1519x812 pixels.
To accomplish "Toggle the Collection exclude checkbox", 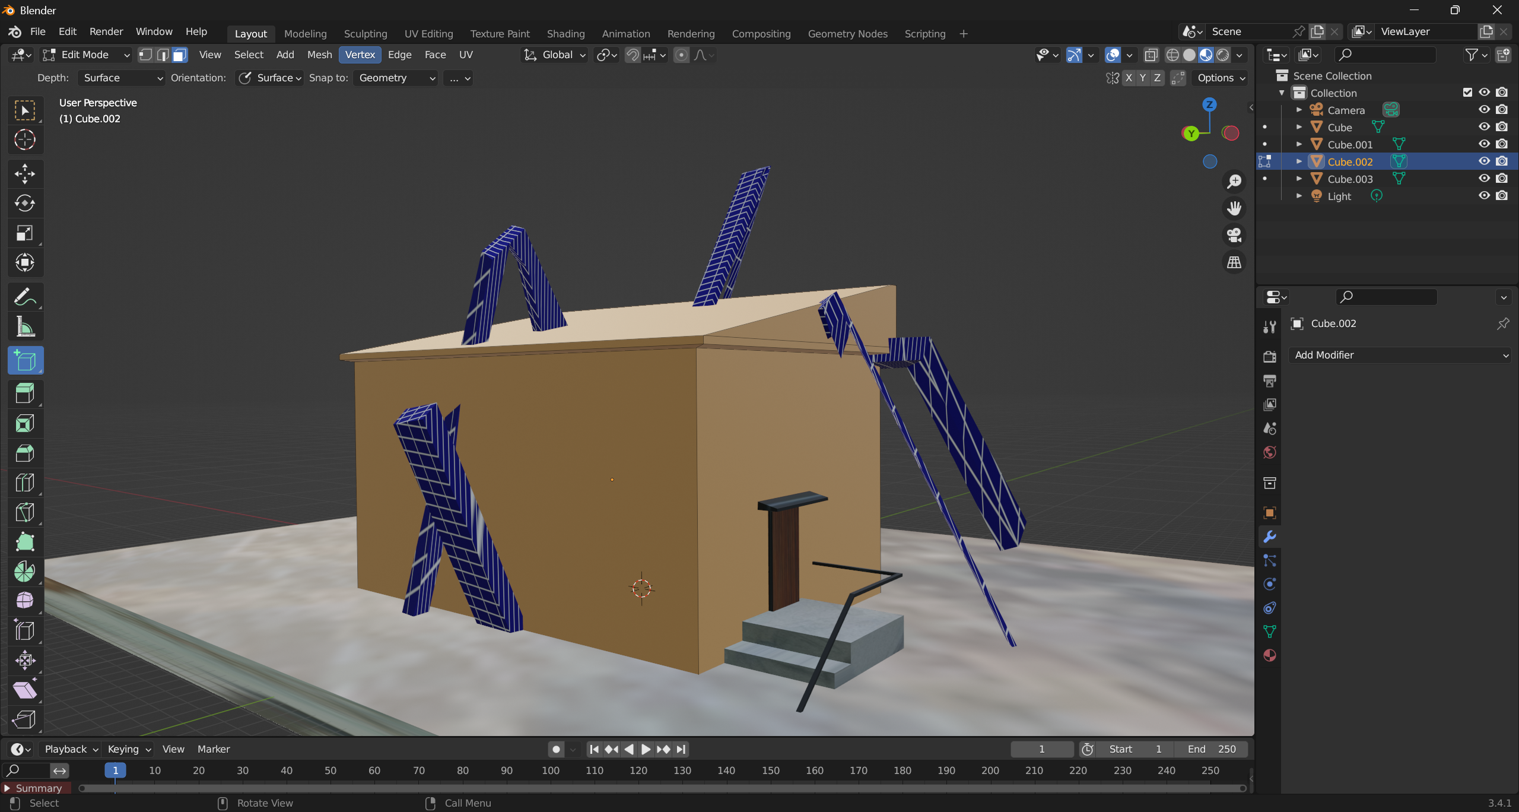I will pyautogui.click(x=1467, y=93).
